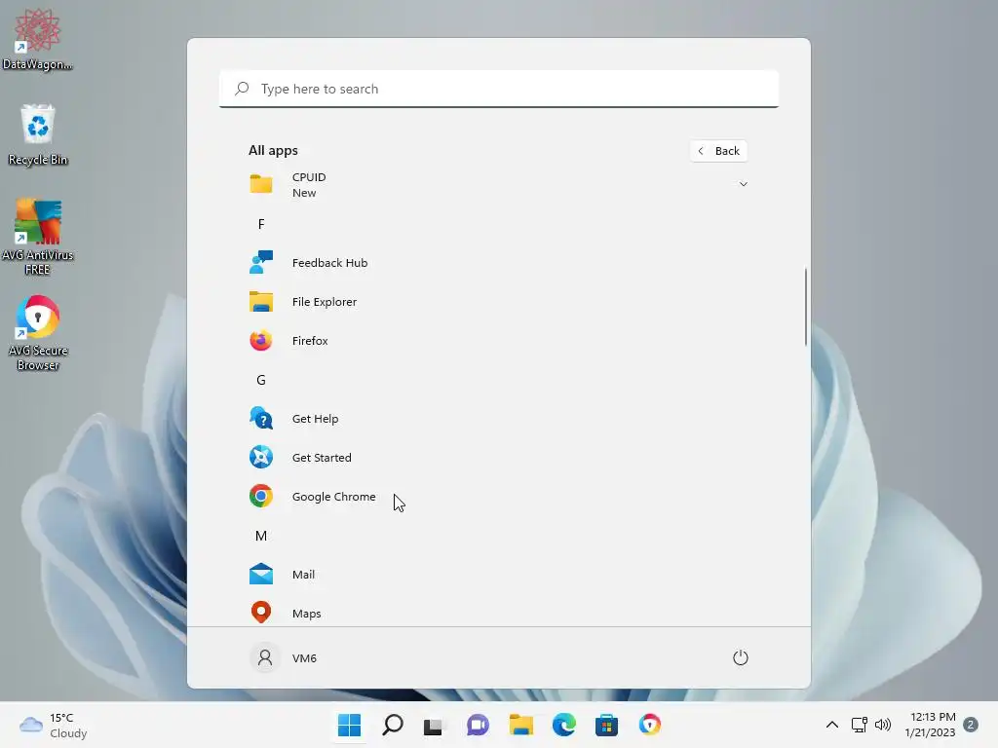Screen dimensions: 998x748
Task: Open the weather widget showing 15°C Cloudy
Action: (54, 725)
